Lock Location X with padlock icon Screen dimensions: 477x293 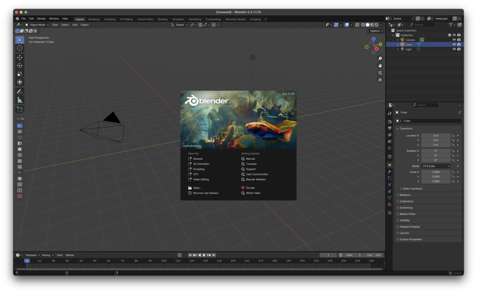click(453, 136)
